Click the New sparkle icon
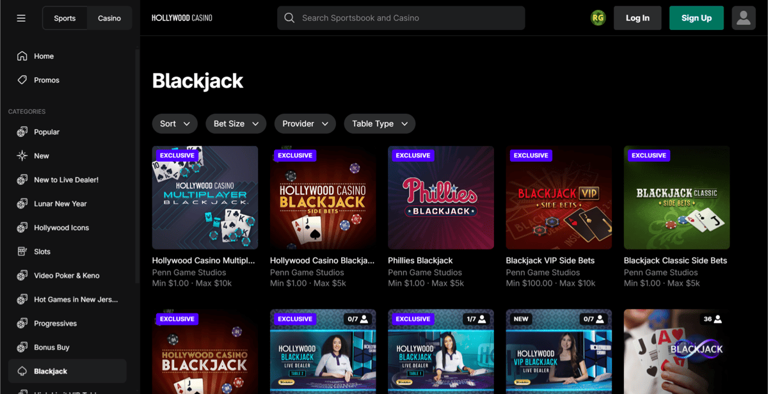The height and width of the screenshot is (394, 768). pos(22,156)
